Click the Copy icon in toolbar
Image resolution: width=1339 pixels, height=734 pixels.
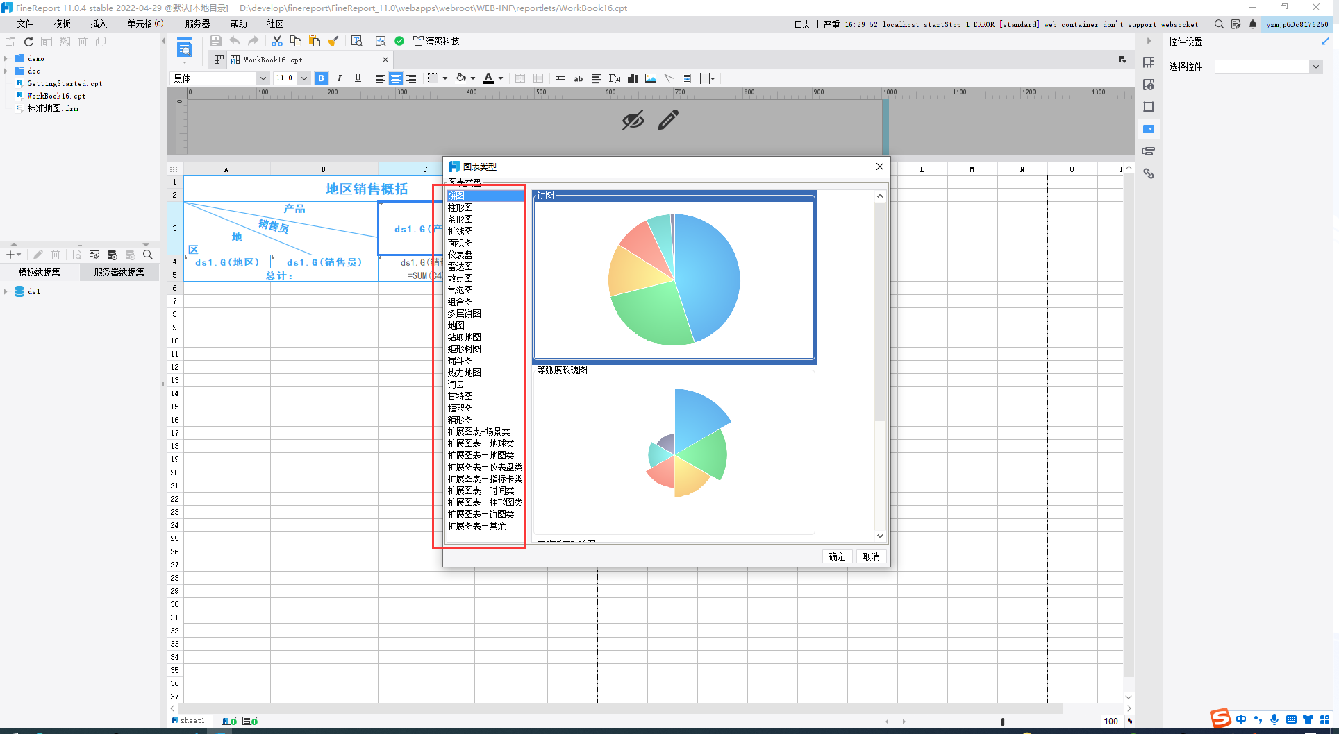[x=296, y=41]
